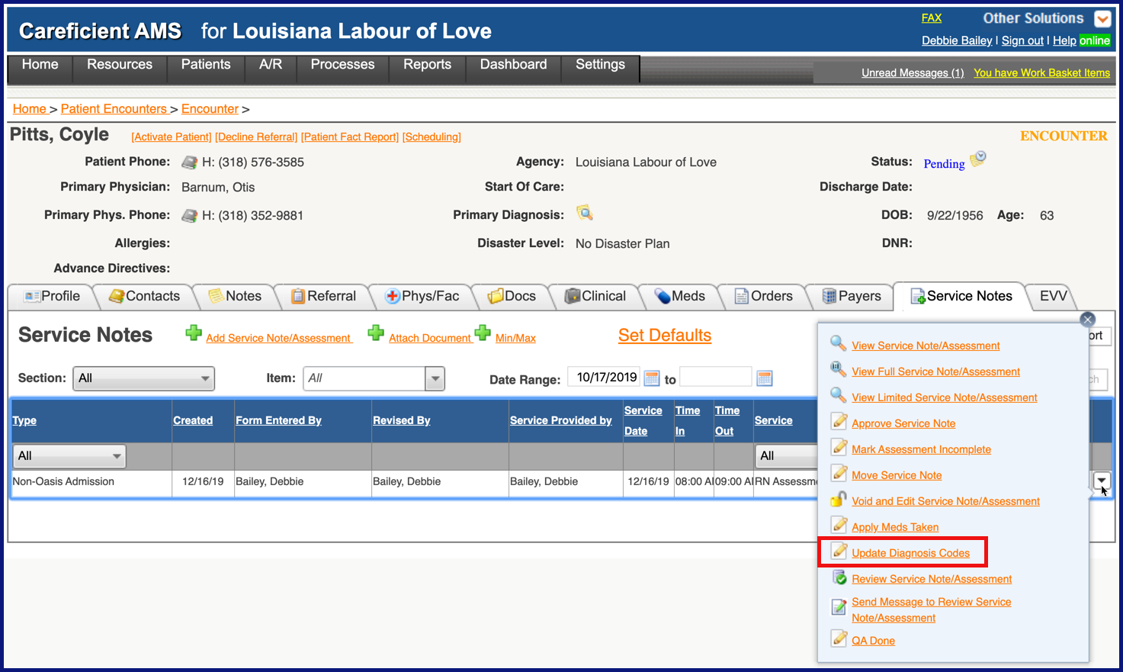Switch to the Payers tab

[852, 296]
